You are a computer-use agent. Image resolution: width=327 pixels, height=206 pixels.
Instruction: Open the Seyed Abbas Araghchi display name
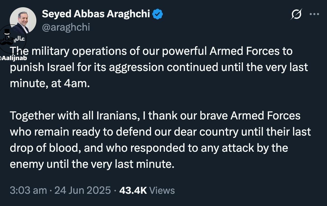(96, 14)
